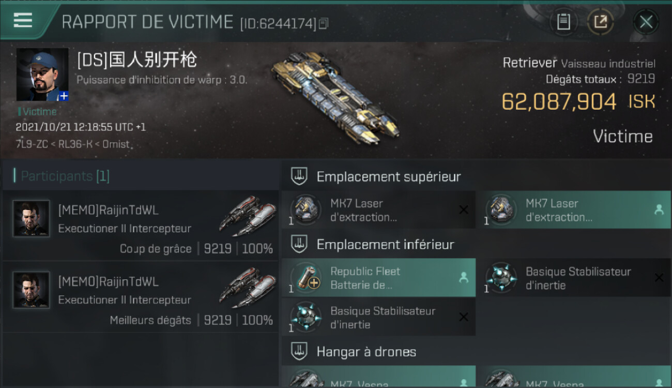Select the dropped MK7 Laser d'extraction item

click(x=574, y=210)
